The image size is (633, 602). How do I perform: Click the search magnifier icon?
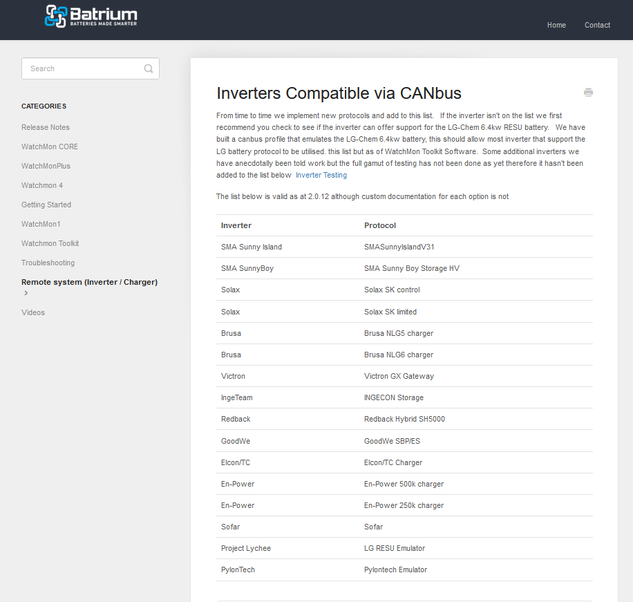click(x=149, y=68)
